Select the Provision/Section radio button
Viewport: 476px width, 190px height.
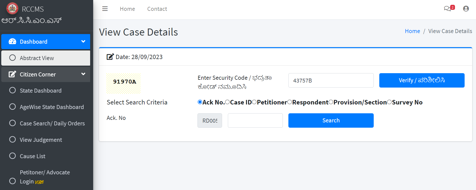click(331, 102)
